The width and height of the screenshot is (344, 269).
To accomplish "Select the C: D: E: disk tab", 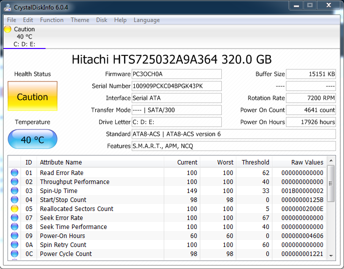I will pos(24,44).
